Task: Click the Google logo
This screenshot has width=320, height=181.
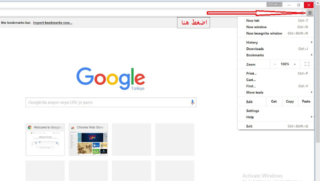Action: point(110,79)
